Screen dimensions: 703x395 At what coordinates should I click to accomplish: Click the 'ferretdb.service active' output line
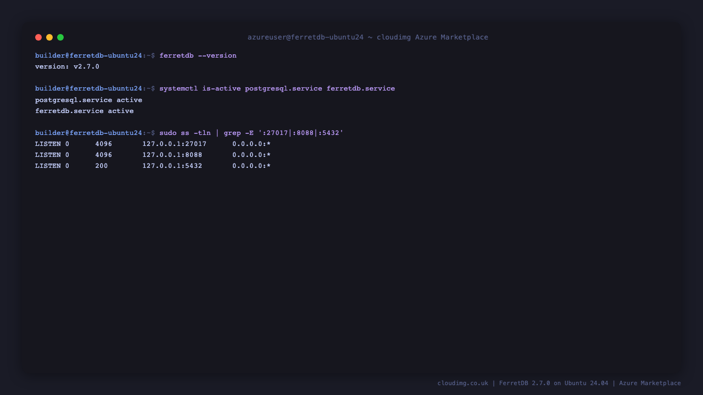tap(84, 111)
